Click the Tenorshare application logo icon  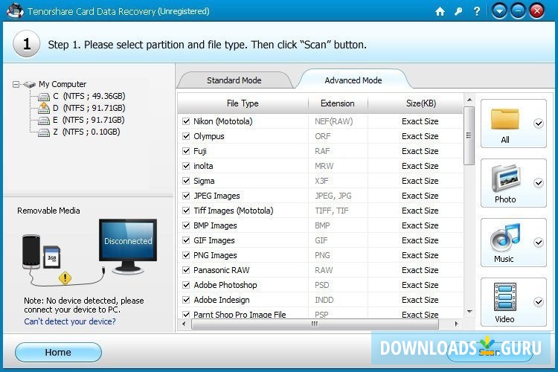(15, 10)
